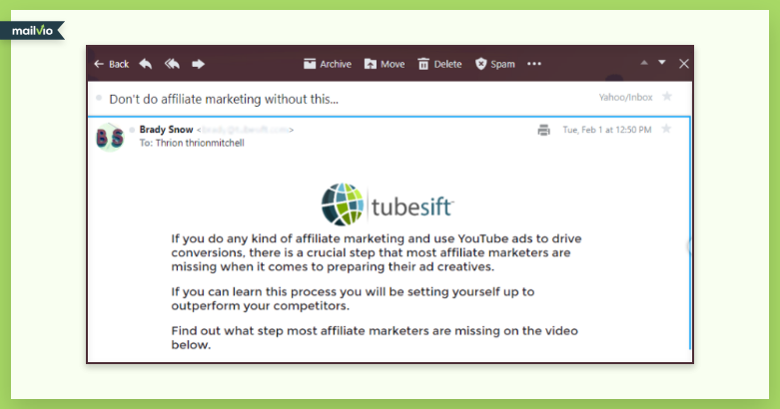The height and width of the screenshot is (409, 780).
Task: Click the Reply All double-arrow icon
Action: [172, 64]
